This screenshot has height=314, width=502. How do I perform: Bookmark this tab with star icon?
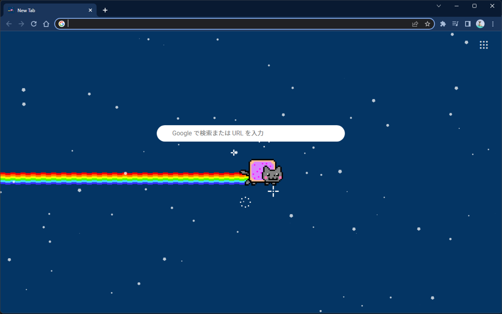427,24
